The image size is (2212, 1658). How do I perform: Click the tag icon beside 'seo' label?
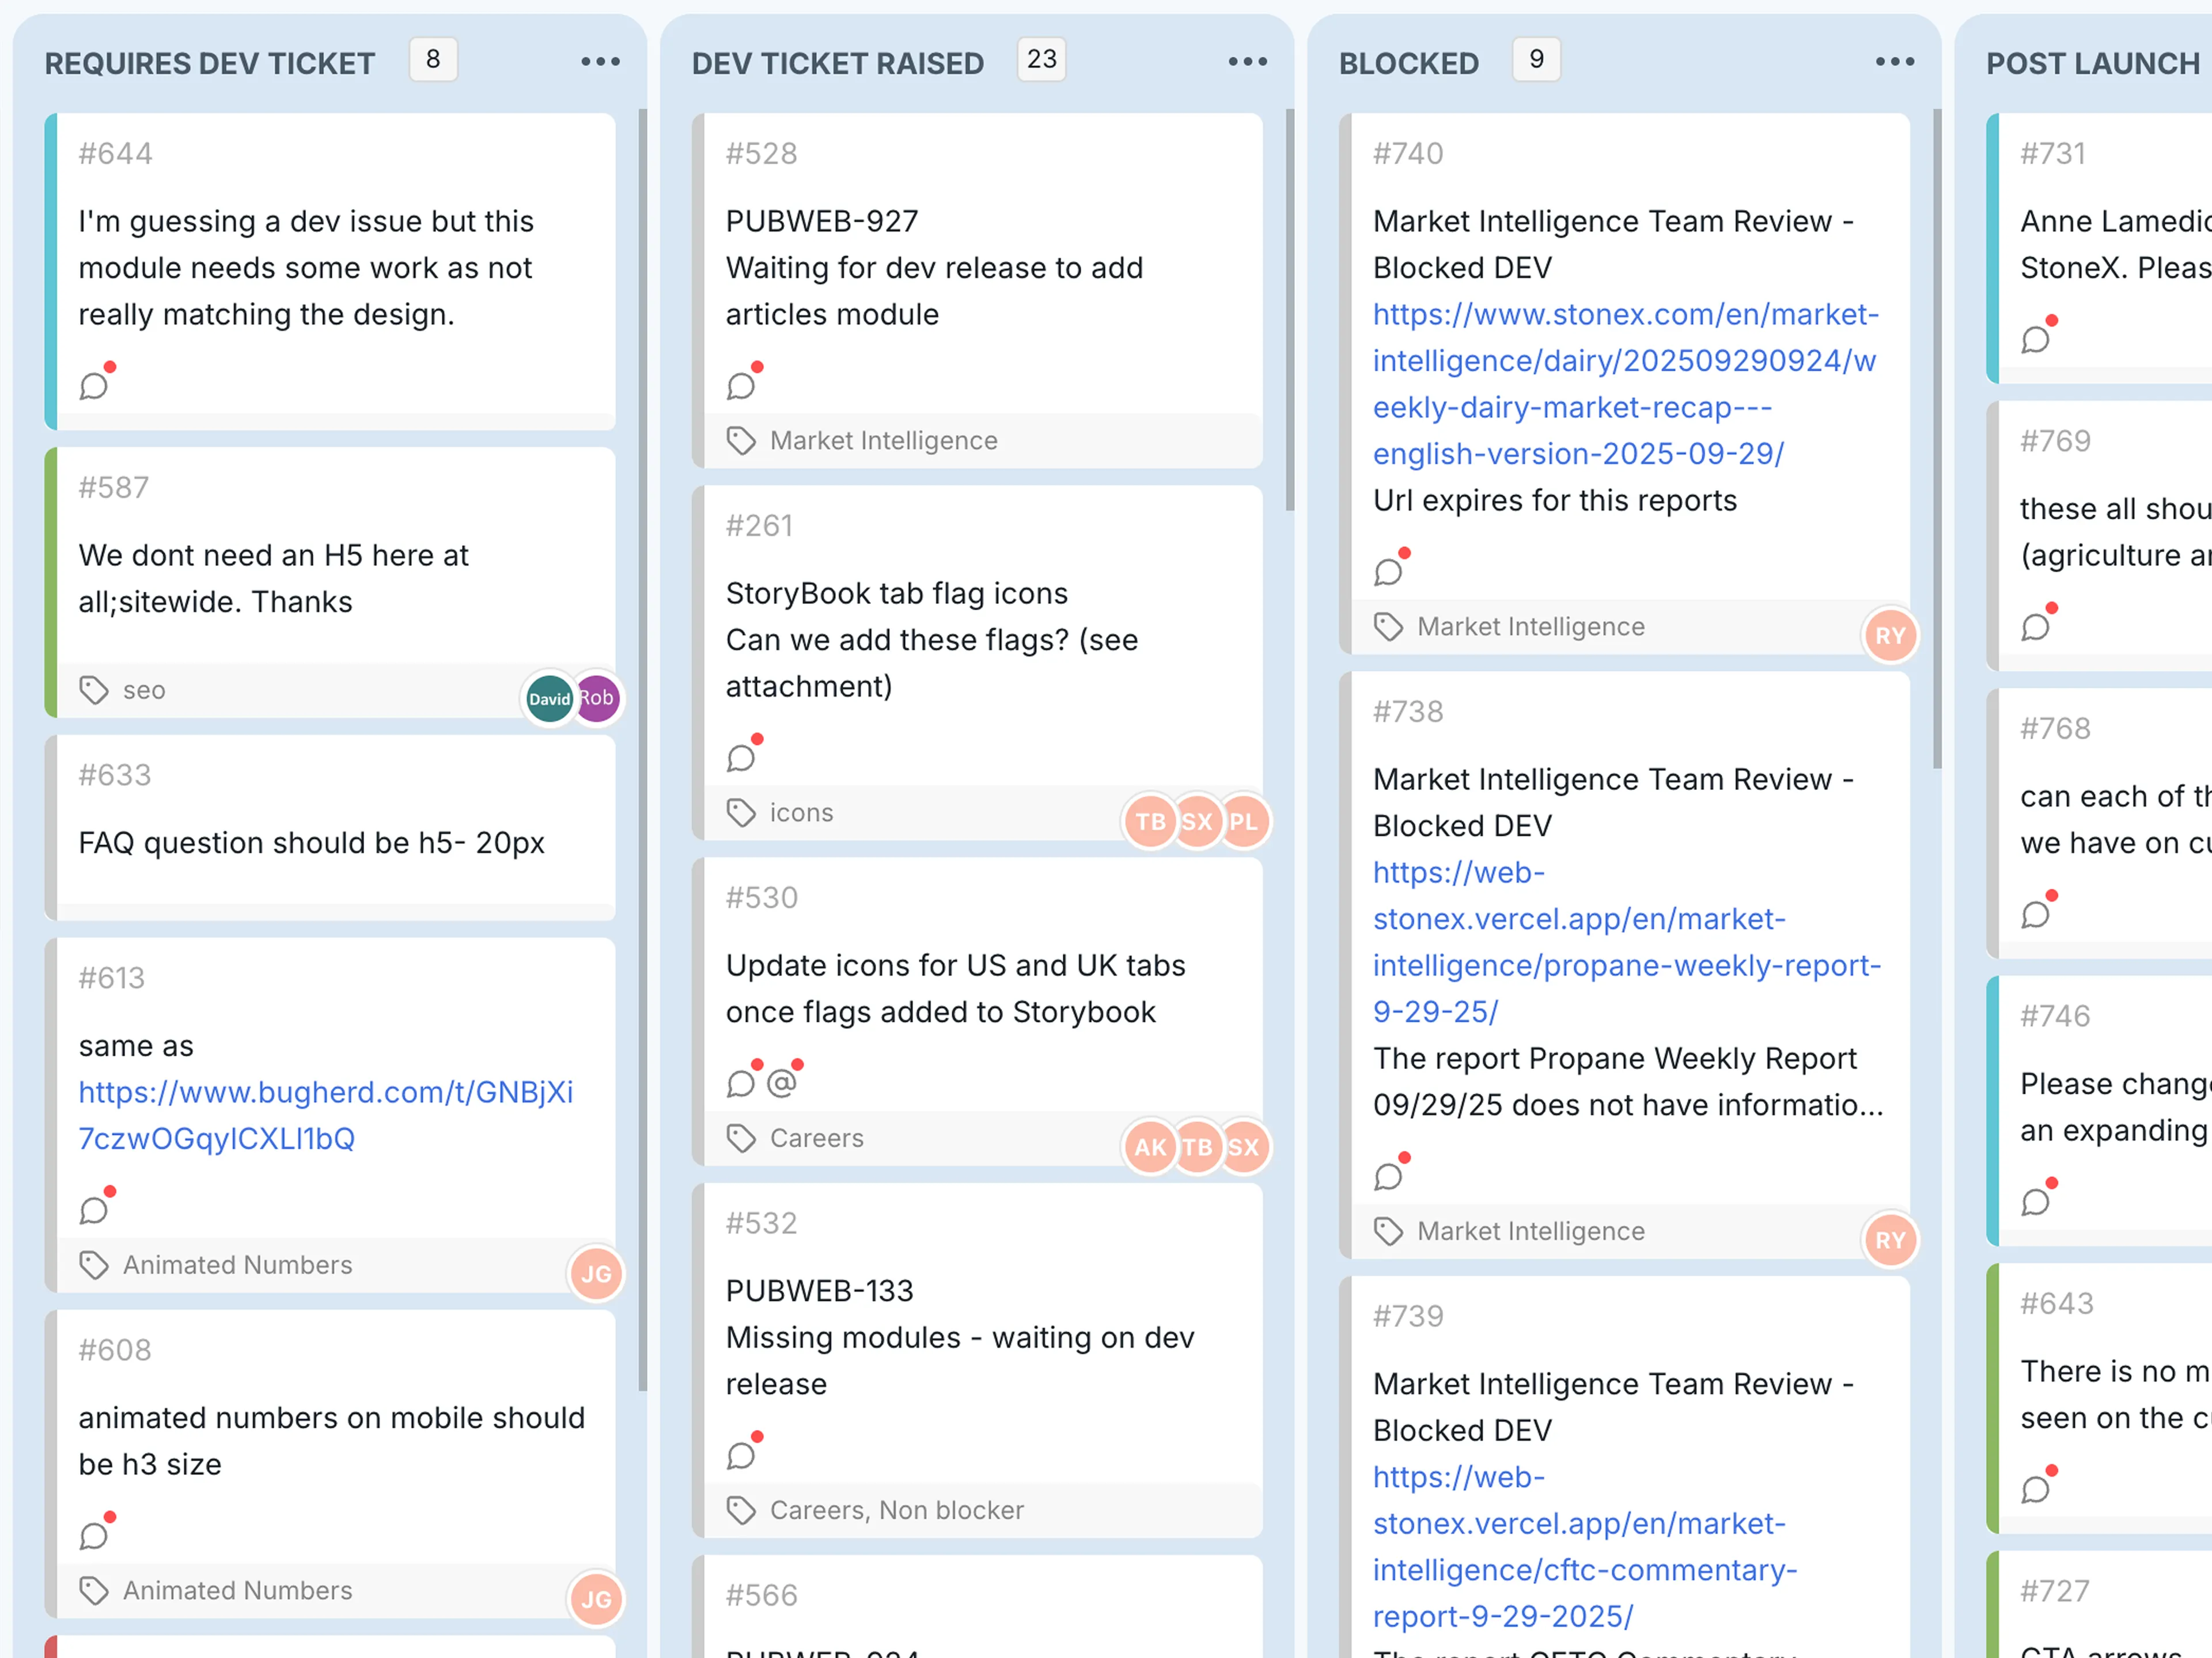(x=94, y=690)
